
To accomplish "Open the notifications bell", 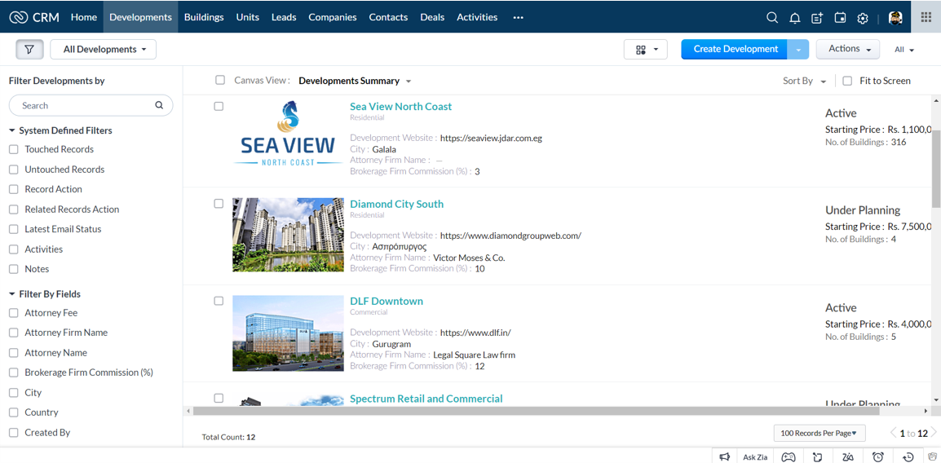I will coord(794,17).
